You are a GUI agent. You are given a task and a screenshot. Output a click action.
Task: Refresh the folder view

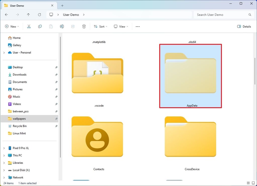pos(39,15)
